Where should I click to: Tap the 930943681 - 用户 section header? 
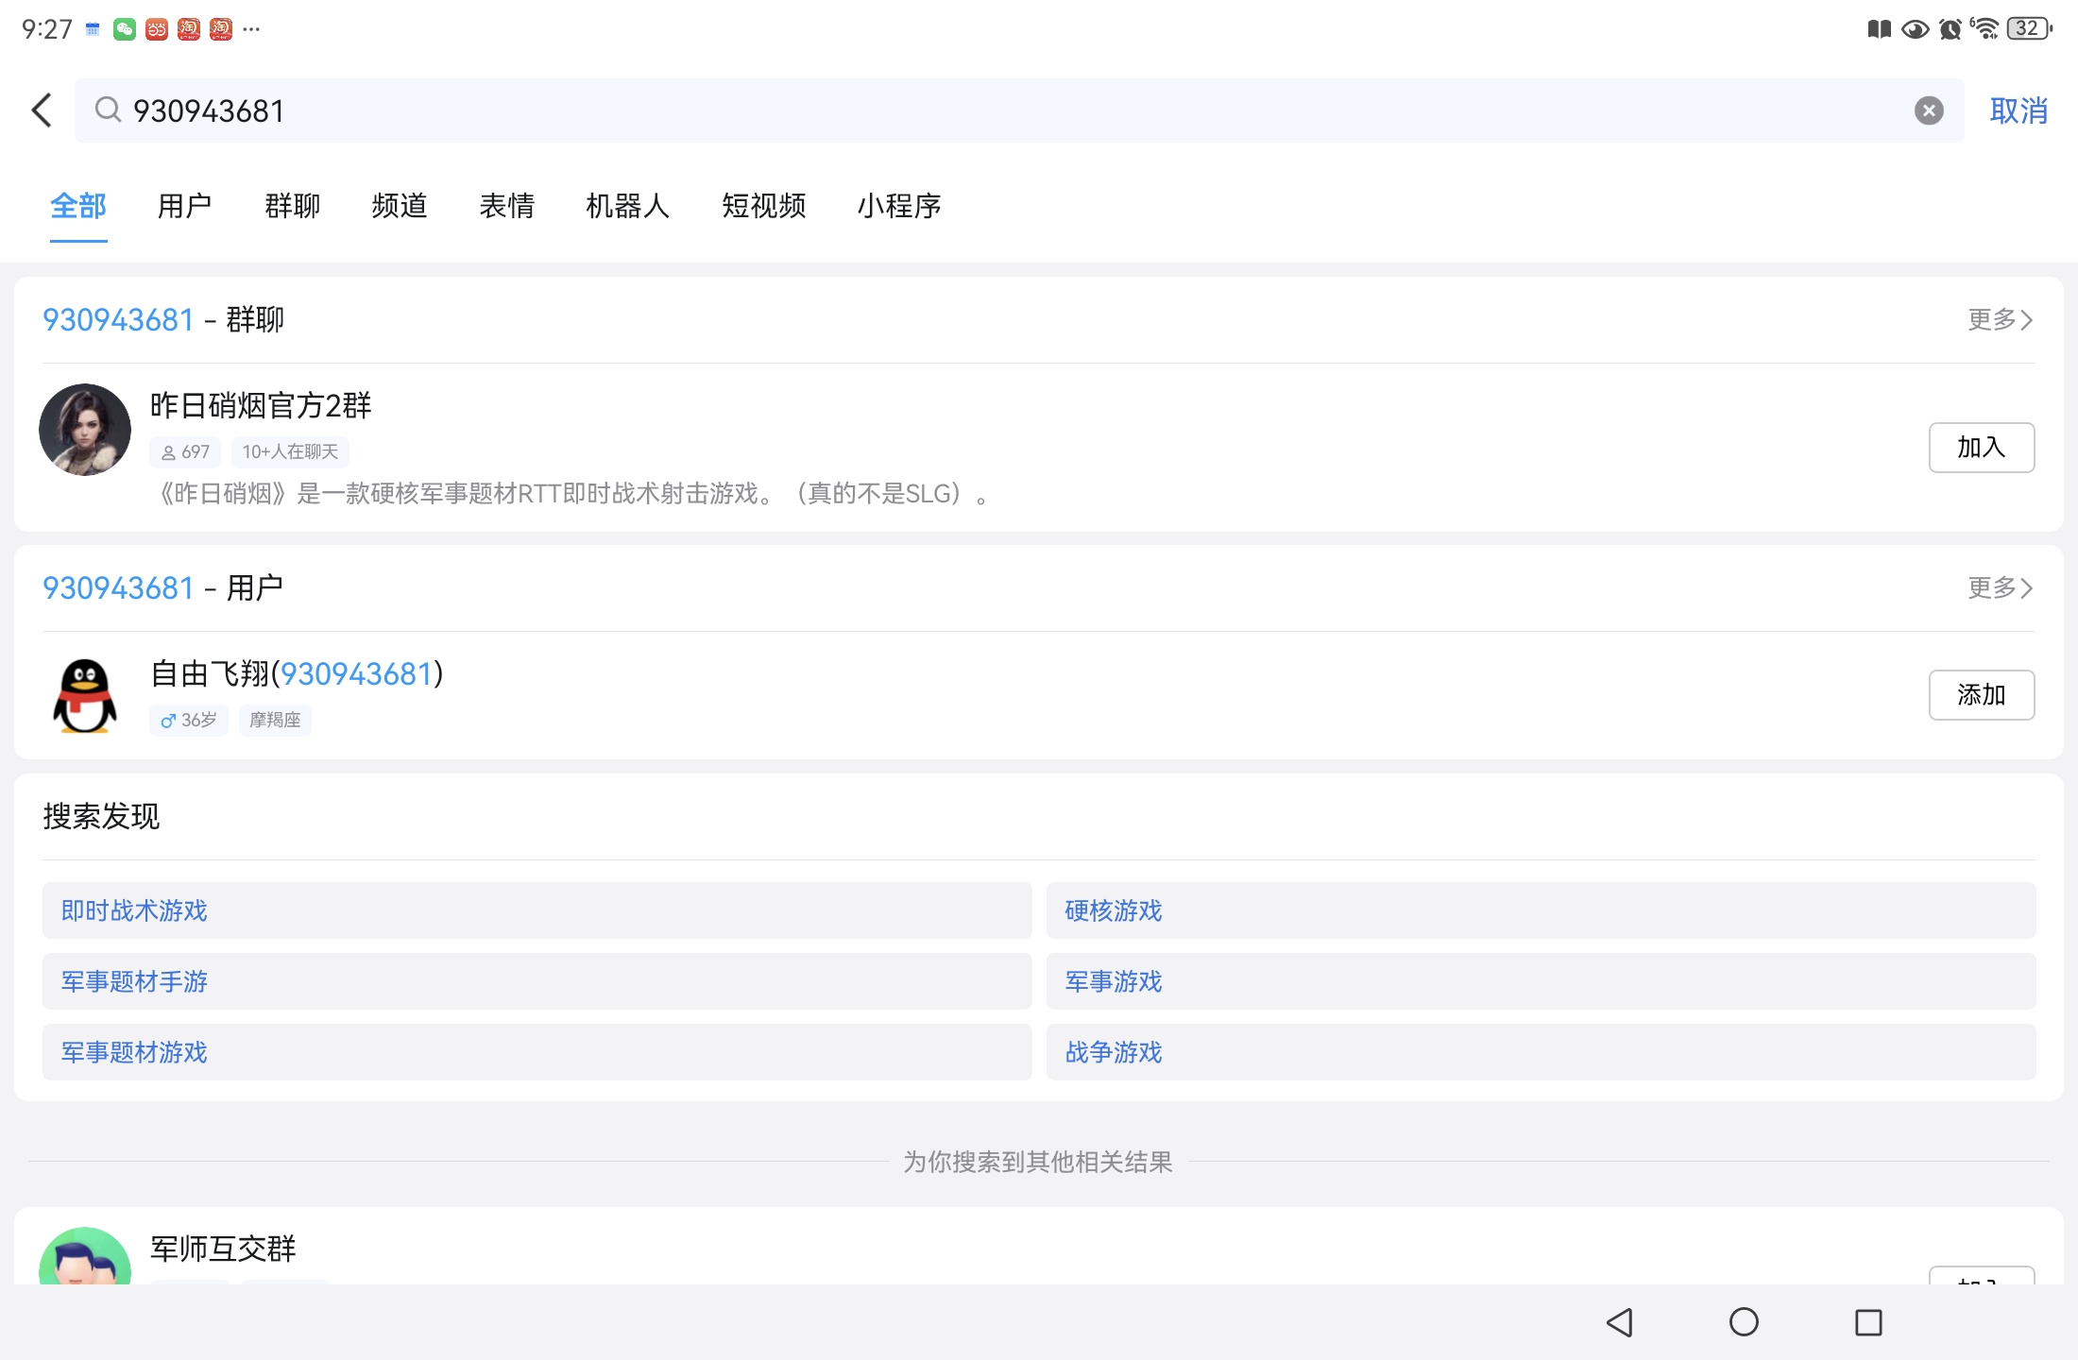click(163, 588)
